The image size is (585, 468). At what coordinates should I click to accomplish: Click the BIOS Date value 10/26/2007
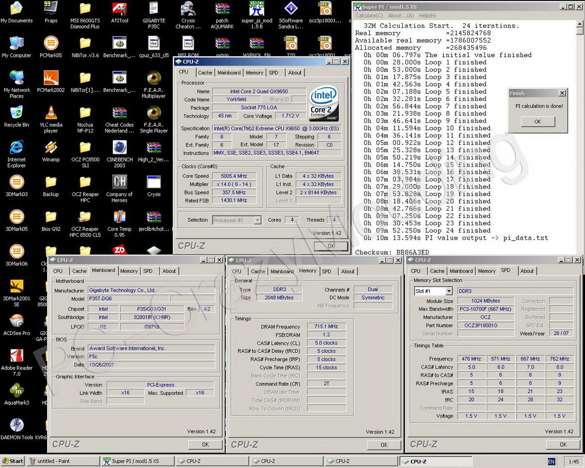(151, 364)
